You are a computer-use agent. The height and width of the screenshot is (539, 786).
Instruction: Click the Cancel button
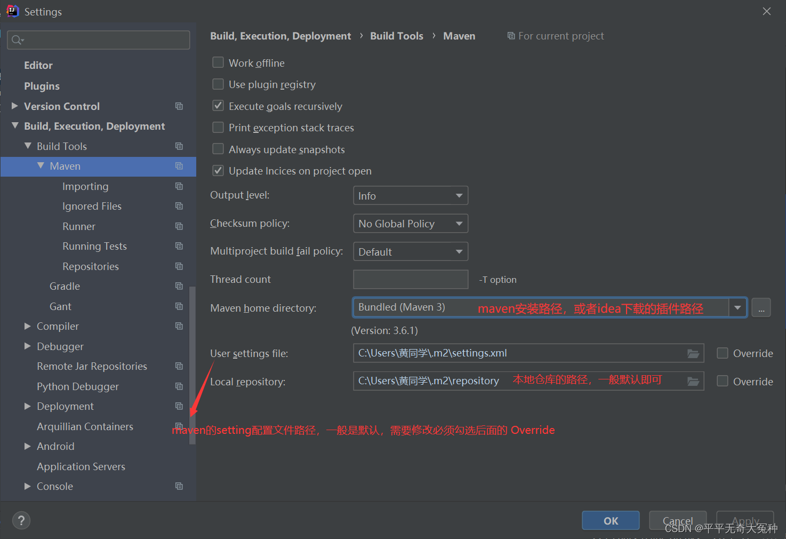tap(678, 520)
